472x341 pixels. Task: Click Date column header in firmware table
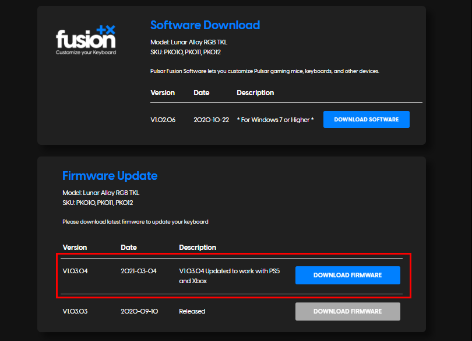click(129, 248)
